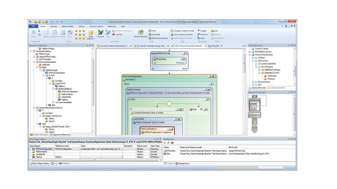
Task: Click the Log File ribbon item
Action: tap(117, 35)
